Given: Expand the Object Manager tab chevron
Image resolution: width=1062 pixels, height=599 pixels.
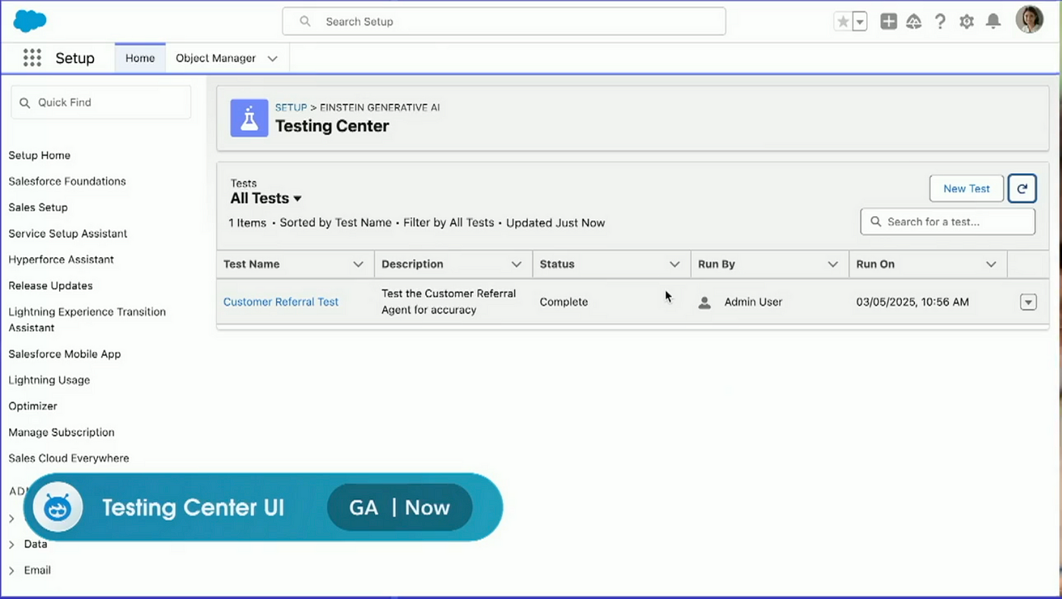Looking at the screenshot, I should click(273, 58).
